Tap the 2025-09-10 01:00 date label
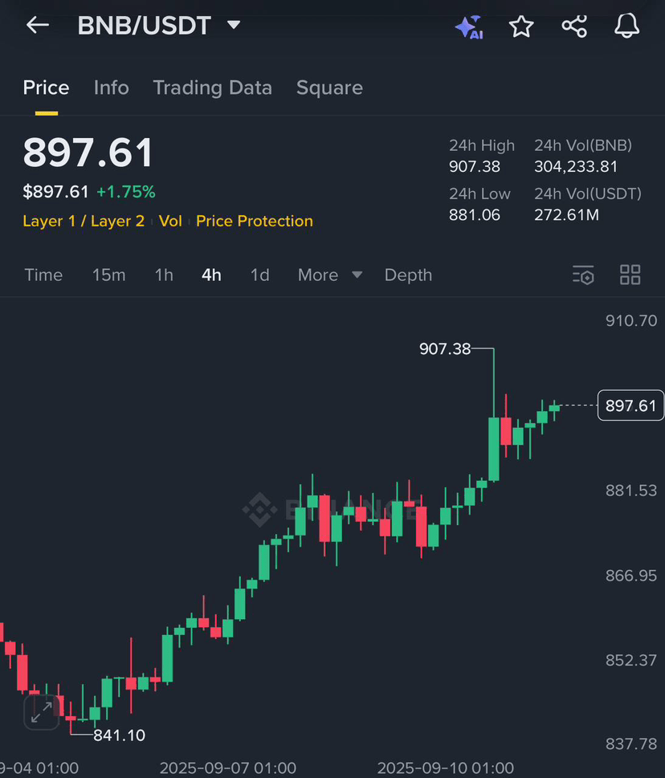665x778 pixels. pos(445,768)
